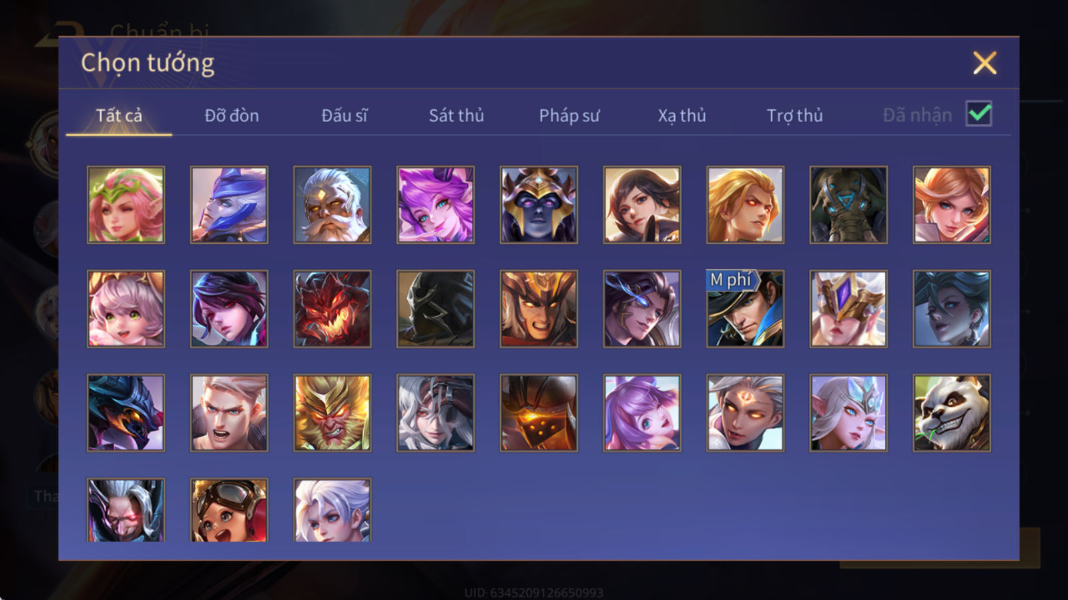Pick the golden monkey king hero
The image size is (1068, 600).
coord(332,413)
